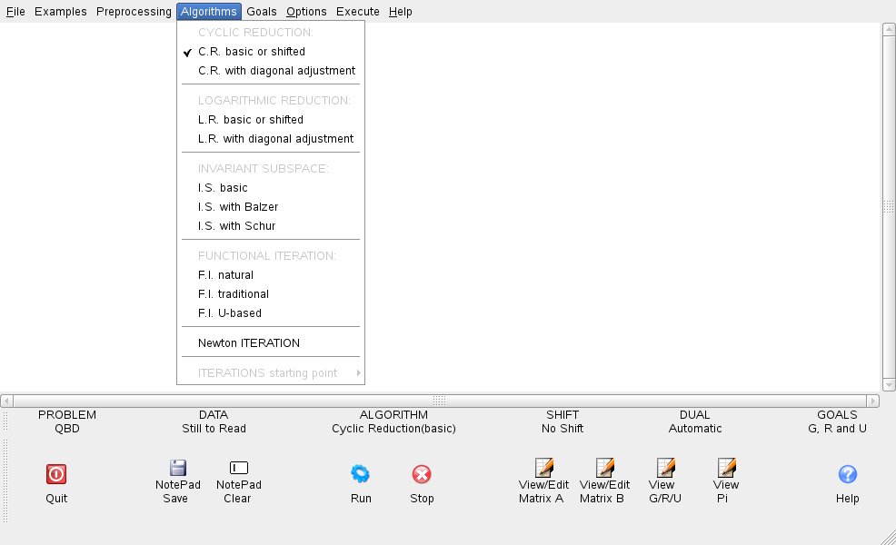The image size is (896, 545).
Task: Click the View G/R/U icon
Action: [x=665, y=468]
